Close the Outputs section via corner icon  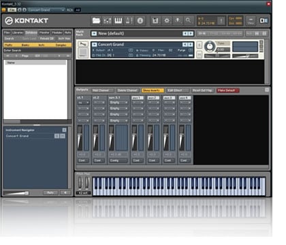click(267, 90)
